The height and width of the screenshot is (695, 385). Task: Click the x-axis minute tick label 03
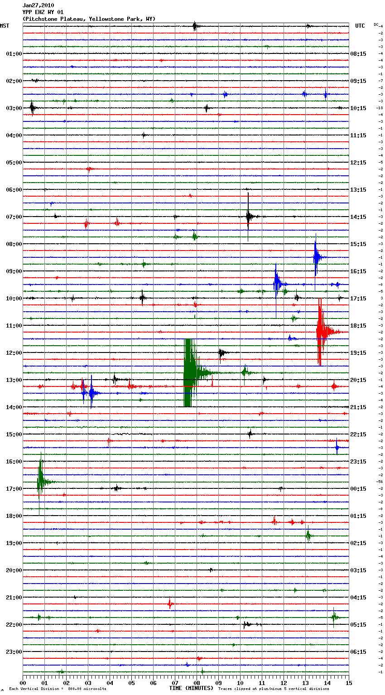click(x=88, y=683)
